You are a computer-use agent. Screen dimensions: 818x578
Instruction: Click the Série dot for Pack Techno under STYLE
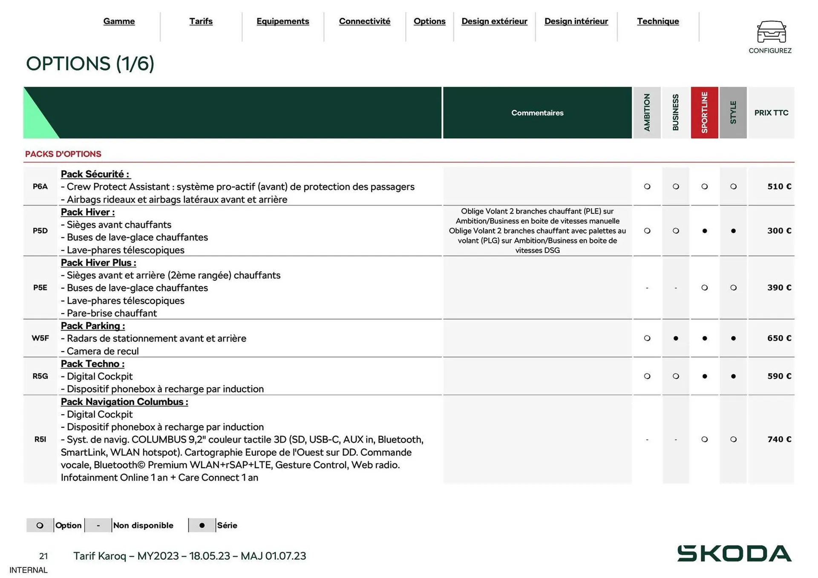733,376
